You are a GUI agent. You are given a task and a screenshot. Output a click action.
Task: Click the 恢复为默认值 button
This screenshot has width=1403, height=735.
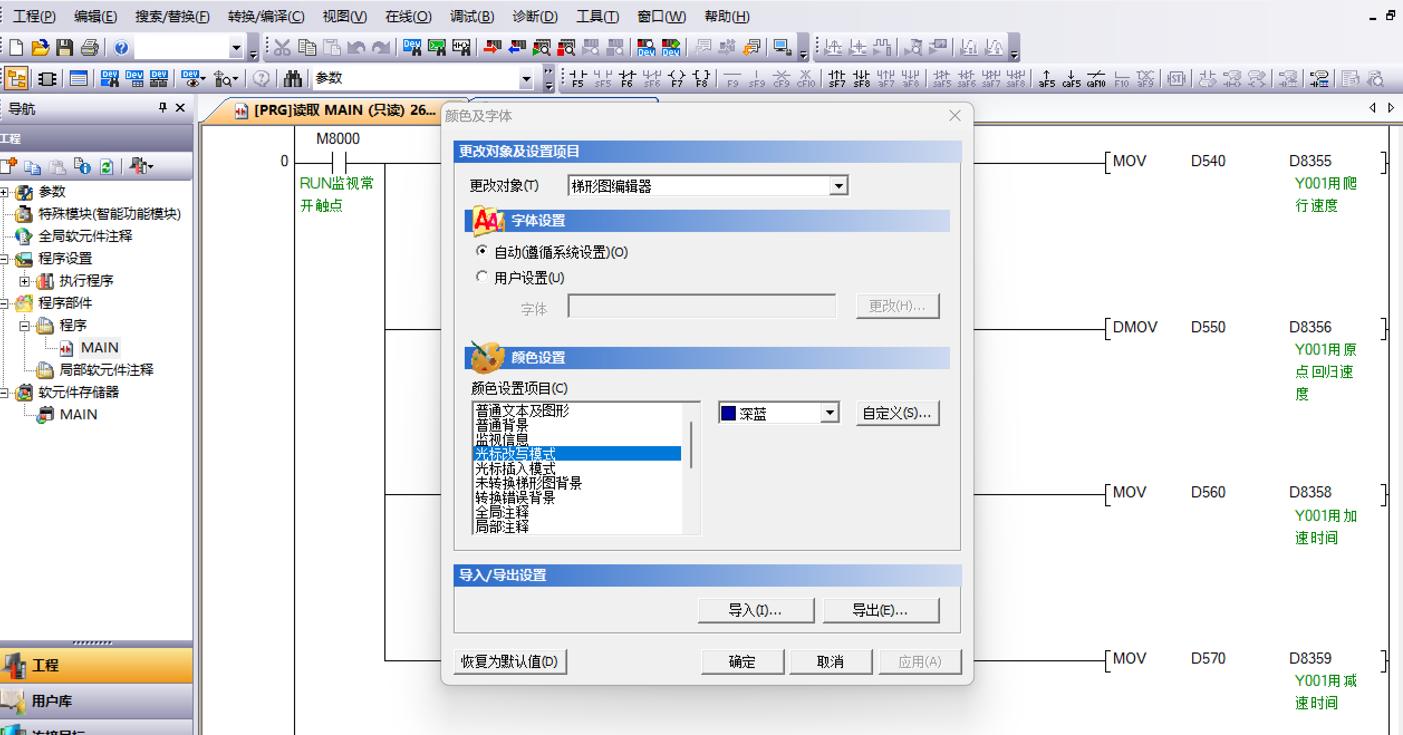click(x=510, y=661)
